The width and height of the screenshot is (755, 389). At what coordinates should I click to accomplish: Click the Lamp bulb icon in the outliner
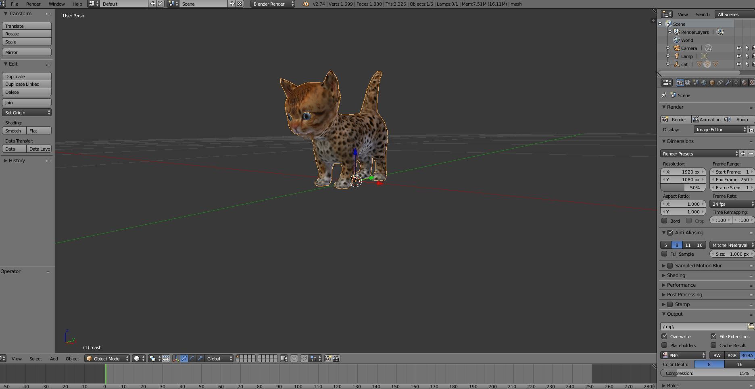[677, 56]
